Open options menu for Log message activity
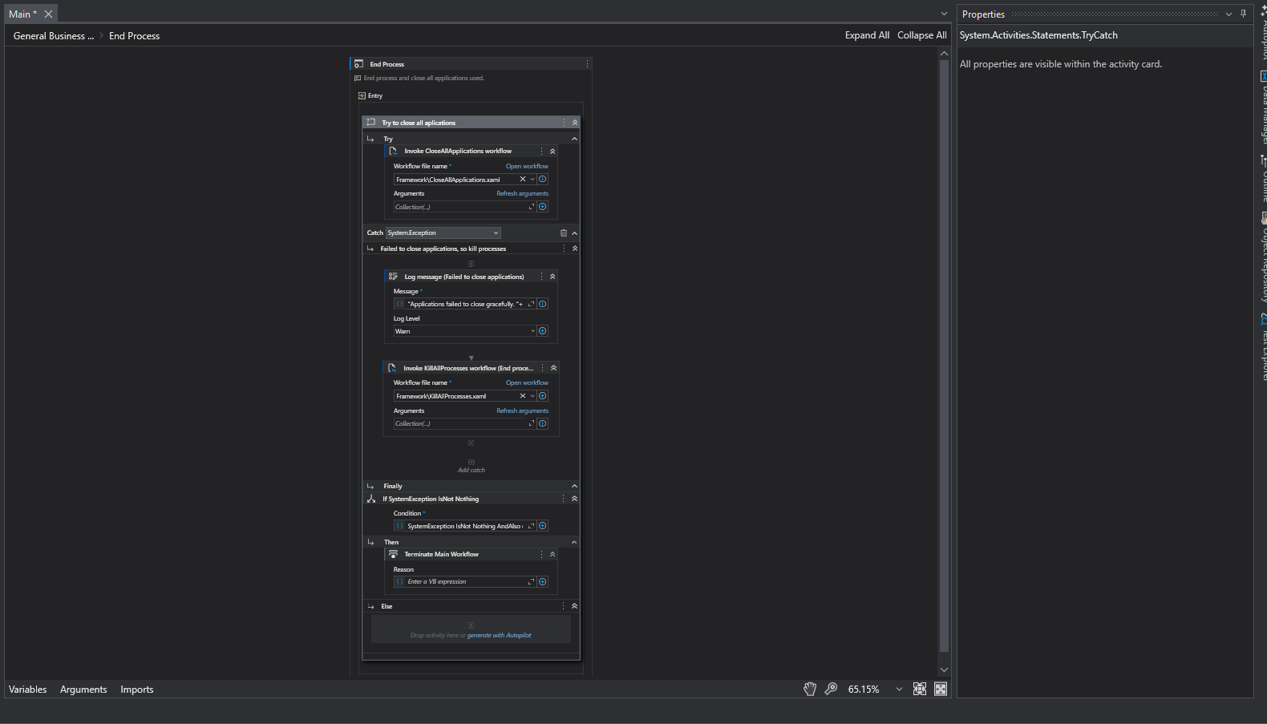 (541, 277)
